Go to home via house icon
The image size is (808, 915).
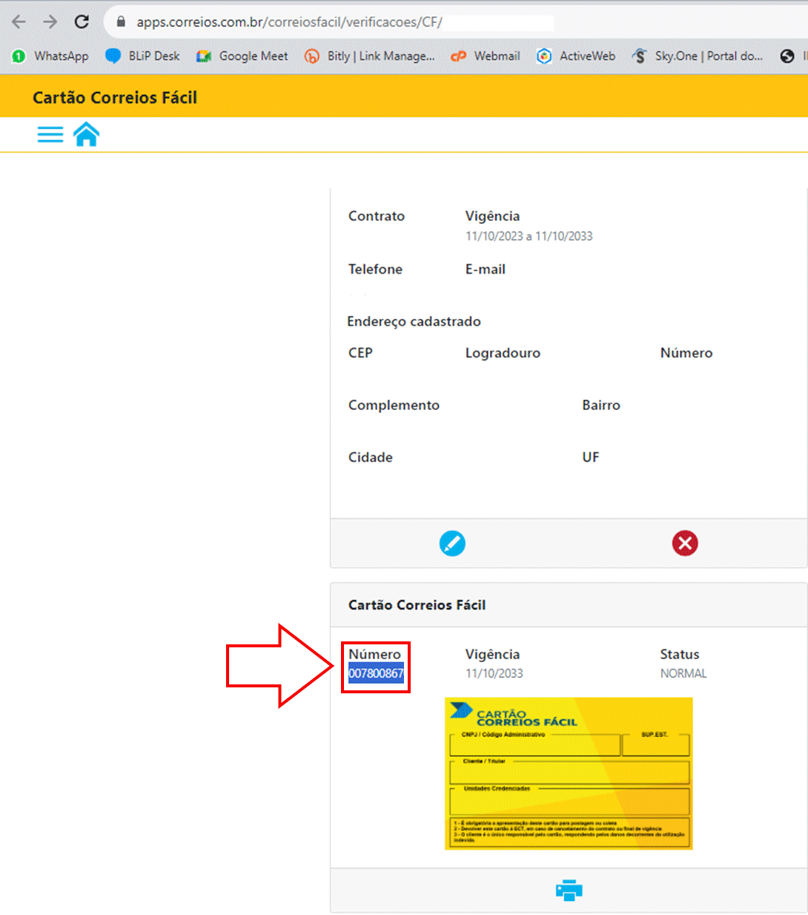pyautogui.click(x=86, y=134)
